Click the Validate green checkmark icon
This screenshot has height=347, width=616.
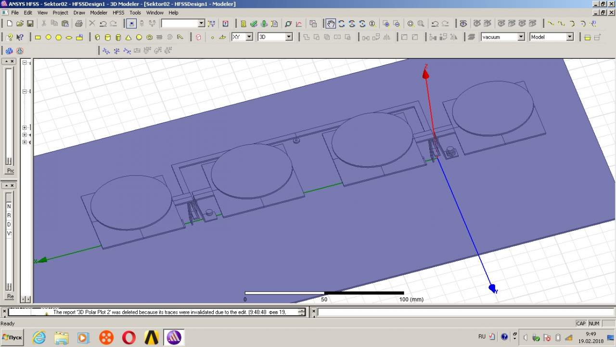click(x=254, y=23)
